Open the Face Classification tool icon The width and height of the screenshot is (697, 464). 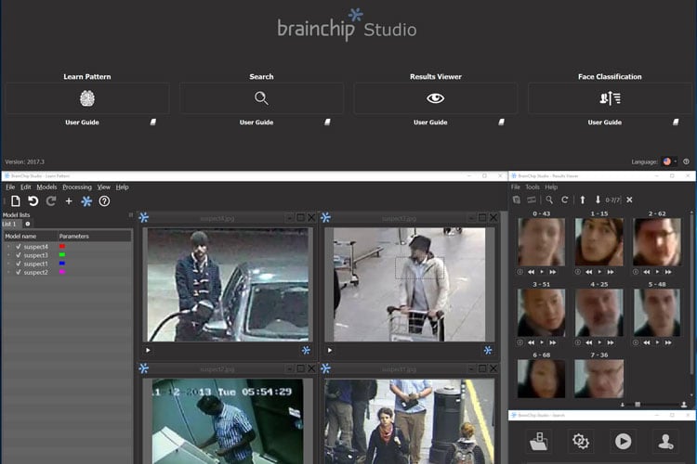pyautogui.click(x=610, y=98)
